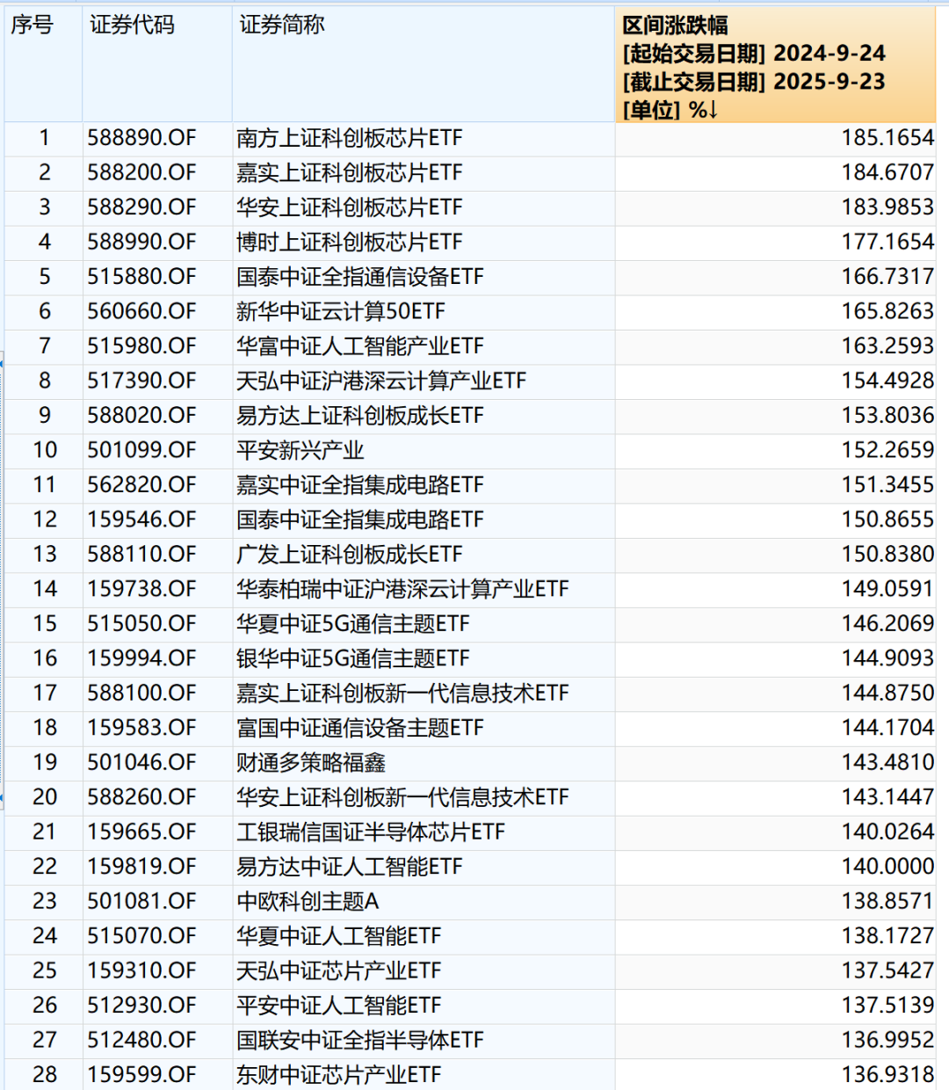
Task: Select code 159546.OF
Action: pyautogui.click(x=141, y=520)
